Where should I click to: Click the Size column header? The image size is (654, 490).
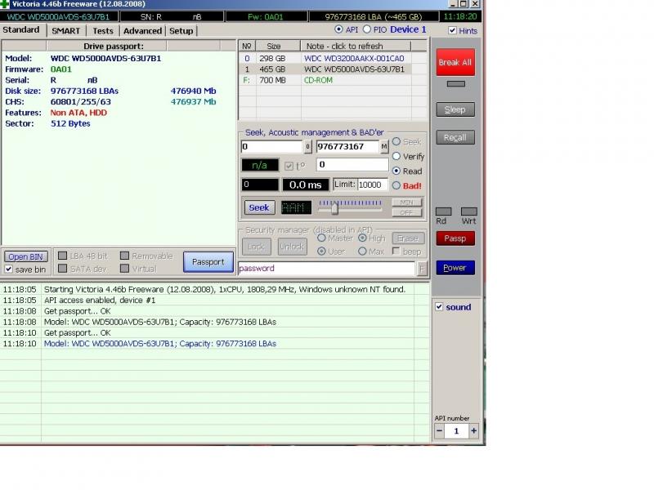pyautogui.click(x=278, y=47)
